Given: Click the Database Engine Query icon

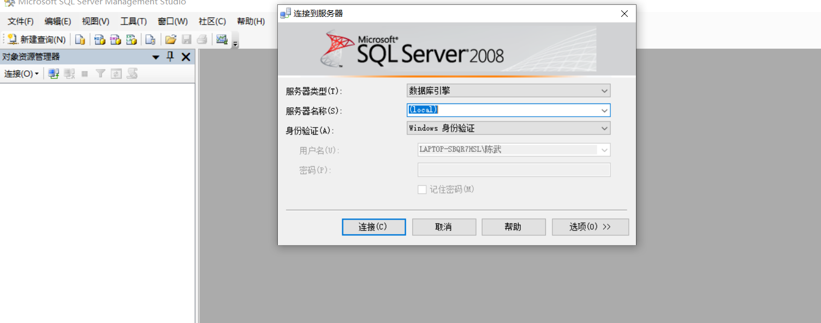Looking at the screenshot, I should (x=80, y=39).
